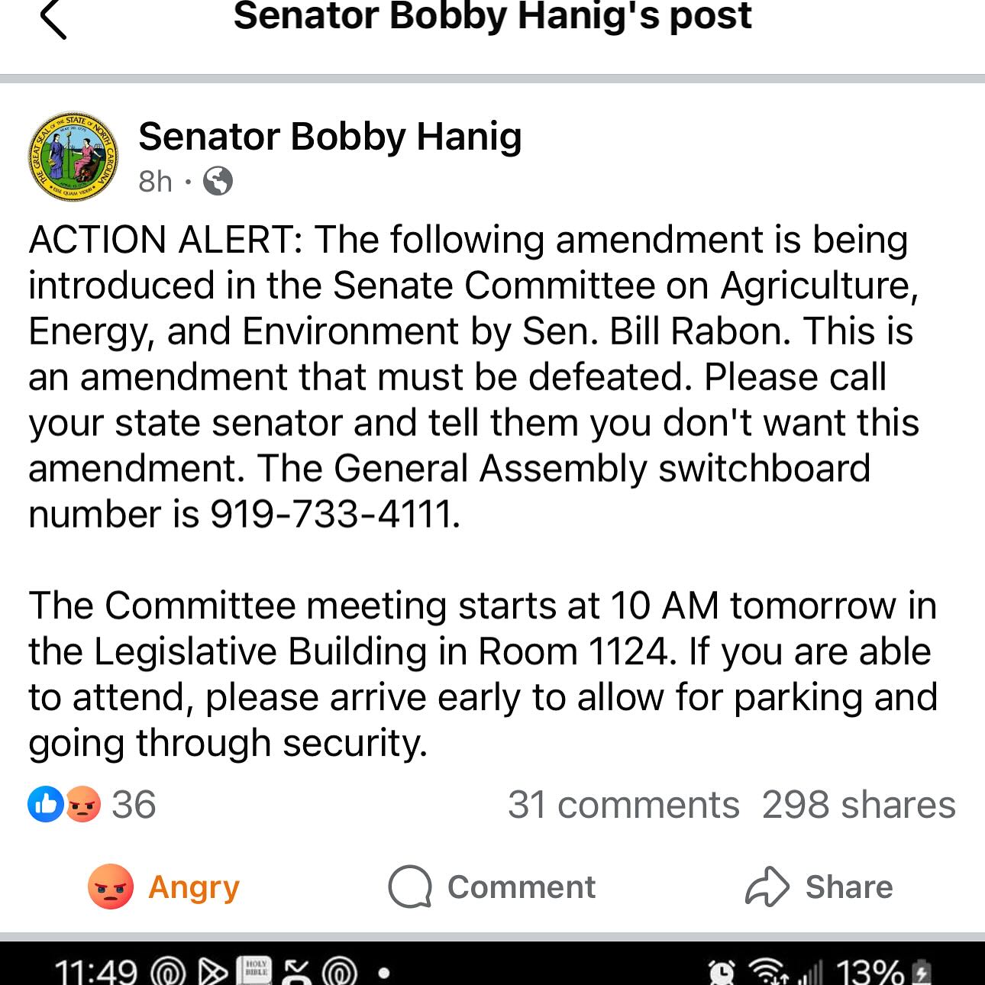The width and height of the screenshot is (985, 985).
Task: Toggle the Angry reaction button
Action: pos(164,887)
